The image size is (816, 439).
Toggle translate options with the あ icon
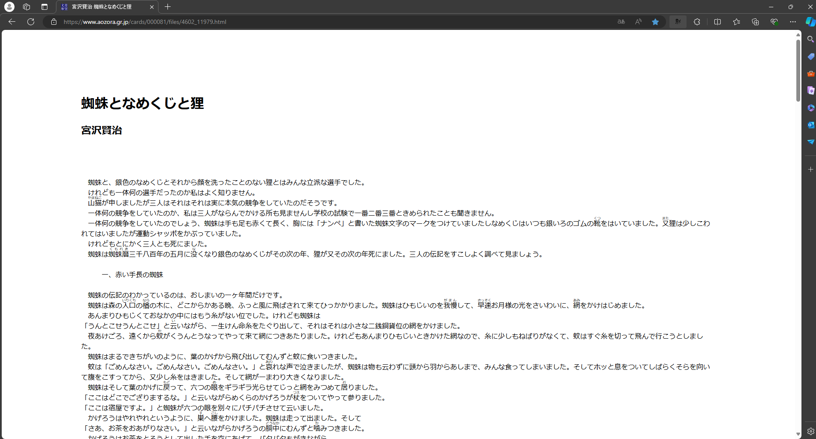(621, 22)
